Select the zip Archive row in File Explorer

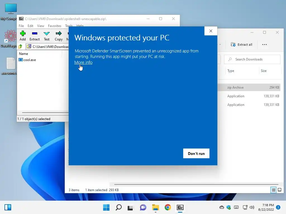pos(249,87)
